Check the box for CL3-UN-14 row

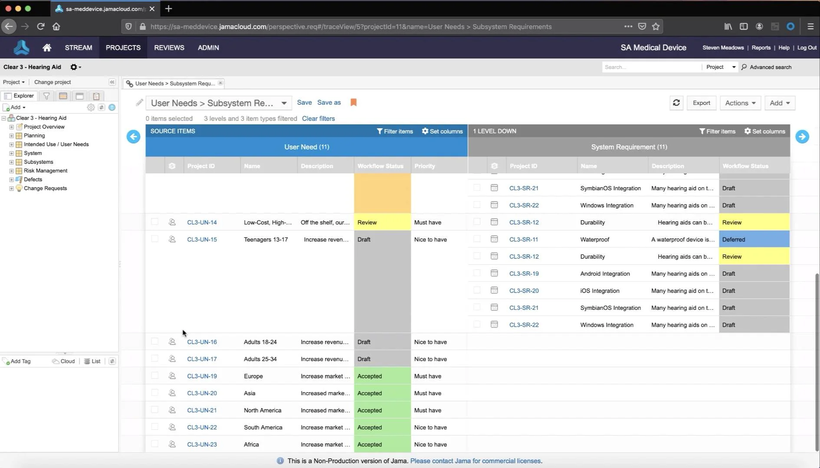pyautogui.click(x=154, y=222)
